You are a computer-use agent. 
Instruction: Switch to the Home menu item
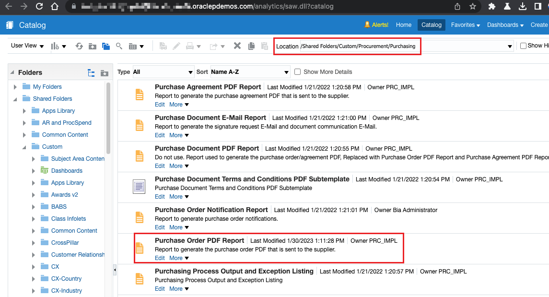tap(404, 24)
